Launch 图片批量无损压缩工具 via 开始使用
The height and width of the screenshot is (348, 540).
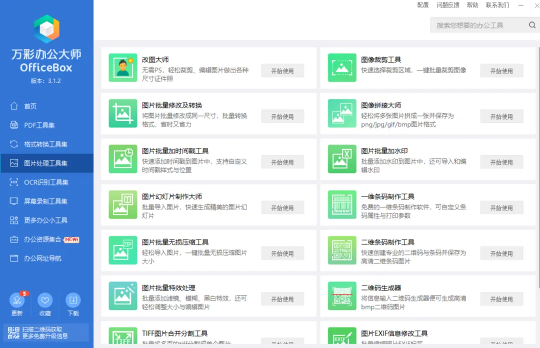(282, 253)
